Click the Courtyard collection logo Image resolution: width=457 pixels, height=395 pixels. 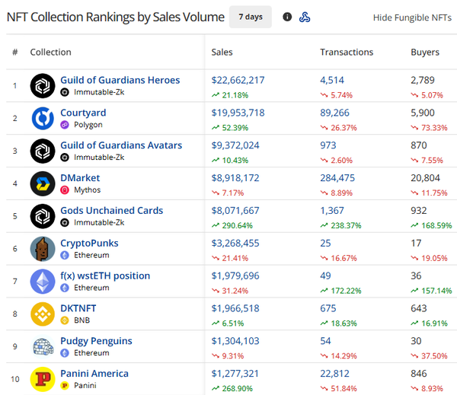pos(43,118)
